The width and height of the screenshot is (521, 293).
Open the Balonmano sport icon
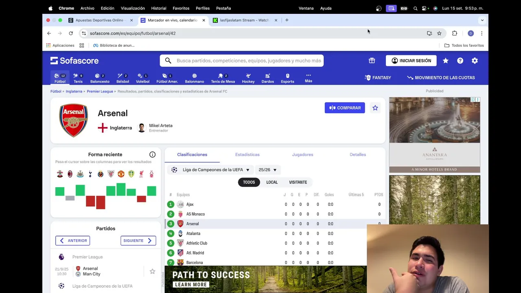(x=194, y=78)
